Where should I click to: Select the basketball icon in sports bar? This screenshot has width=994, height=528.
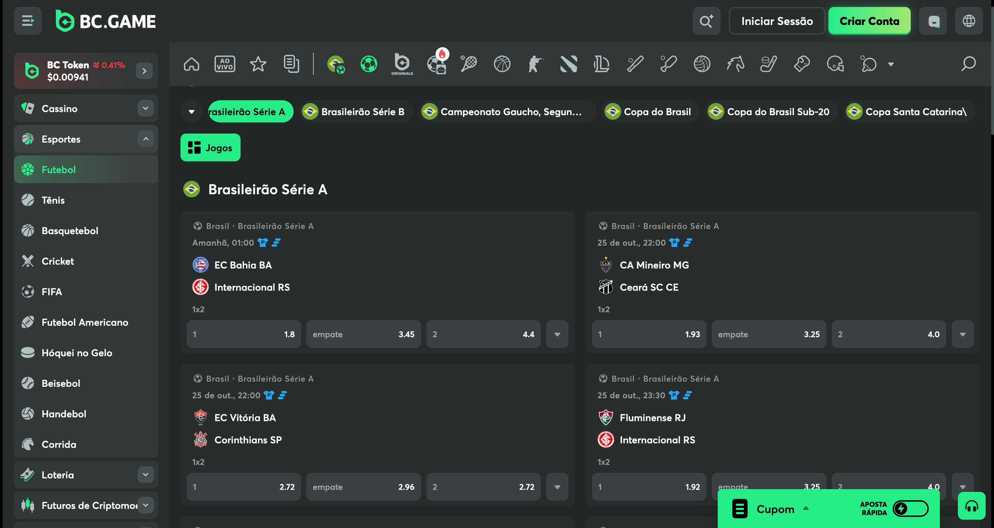click(502, 64)
